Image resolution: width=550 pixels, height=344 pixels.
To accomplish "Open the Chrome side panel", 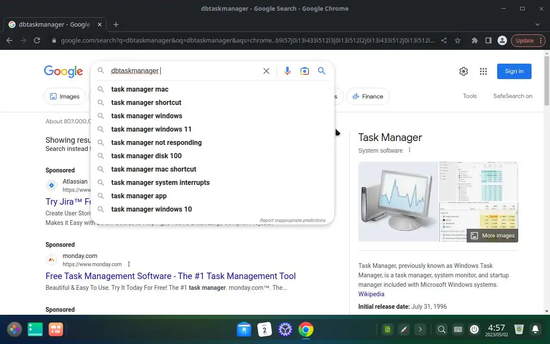I will 488,40.
